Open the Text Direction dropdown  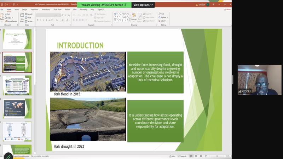[x=101, y=14]
